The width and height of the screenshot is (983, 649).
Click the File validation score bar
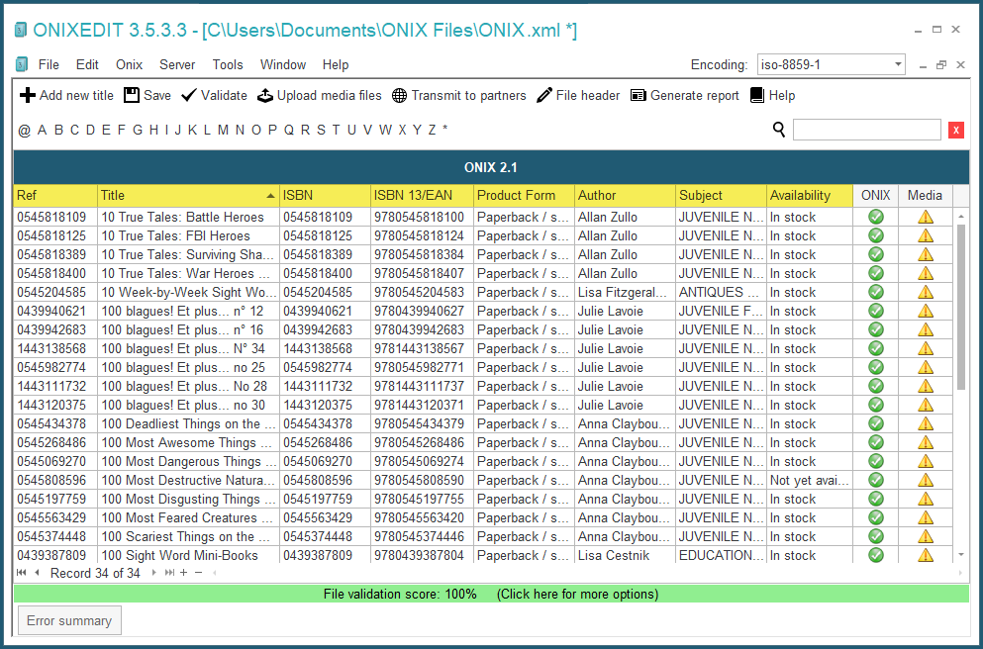491,594
